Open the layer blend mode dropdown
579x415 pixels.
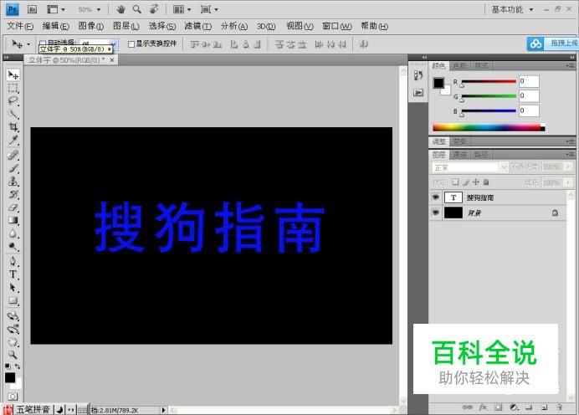coord(469,167)
